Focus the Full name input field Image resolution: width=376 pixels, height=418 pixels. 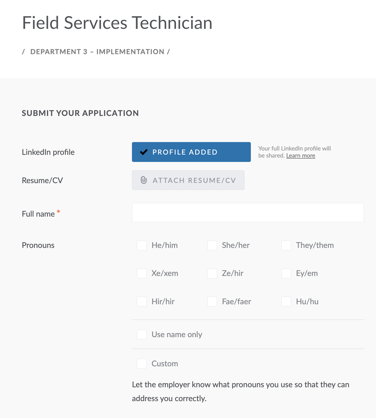click(248, 213)
